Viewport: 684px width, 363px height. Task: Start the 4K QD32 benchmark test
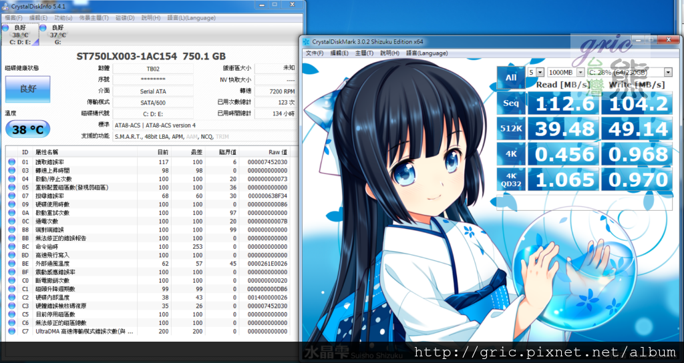[x=511, y=179]
